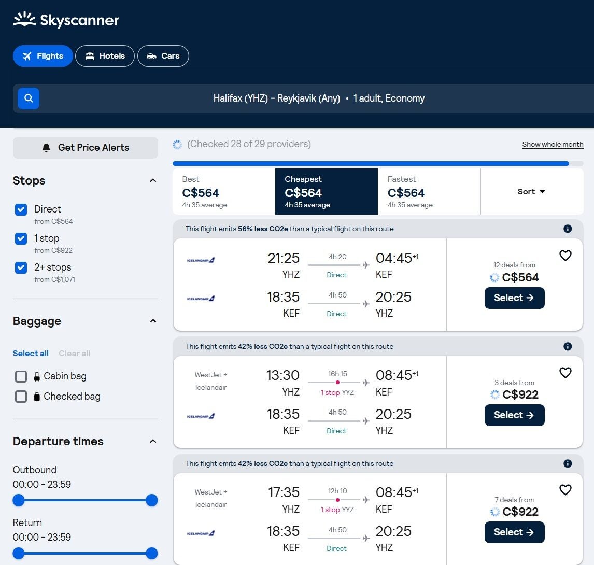Open the Sort dropdown
Viewport: 594px width, 565px height.
(x=531, y=192)
